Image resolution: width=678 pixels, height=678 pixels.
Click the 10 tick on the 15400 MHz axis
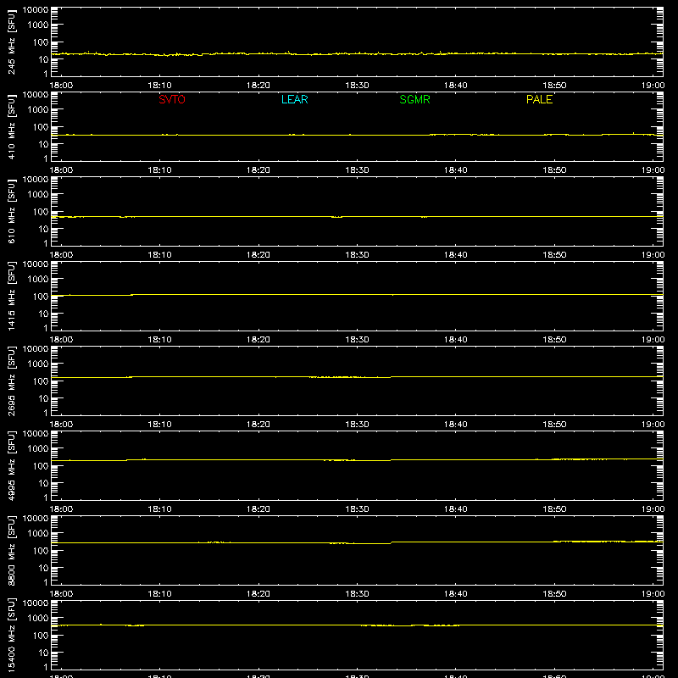point(43,653)
